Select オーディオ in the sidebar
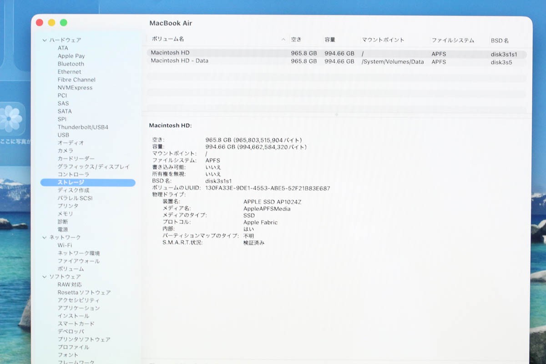This screenshot has width=546, height=364. 71,143
